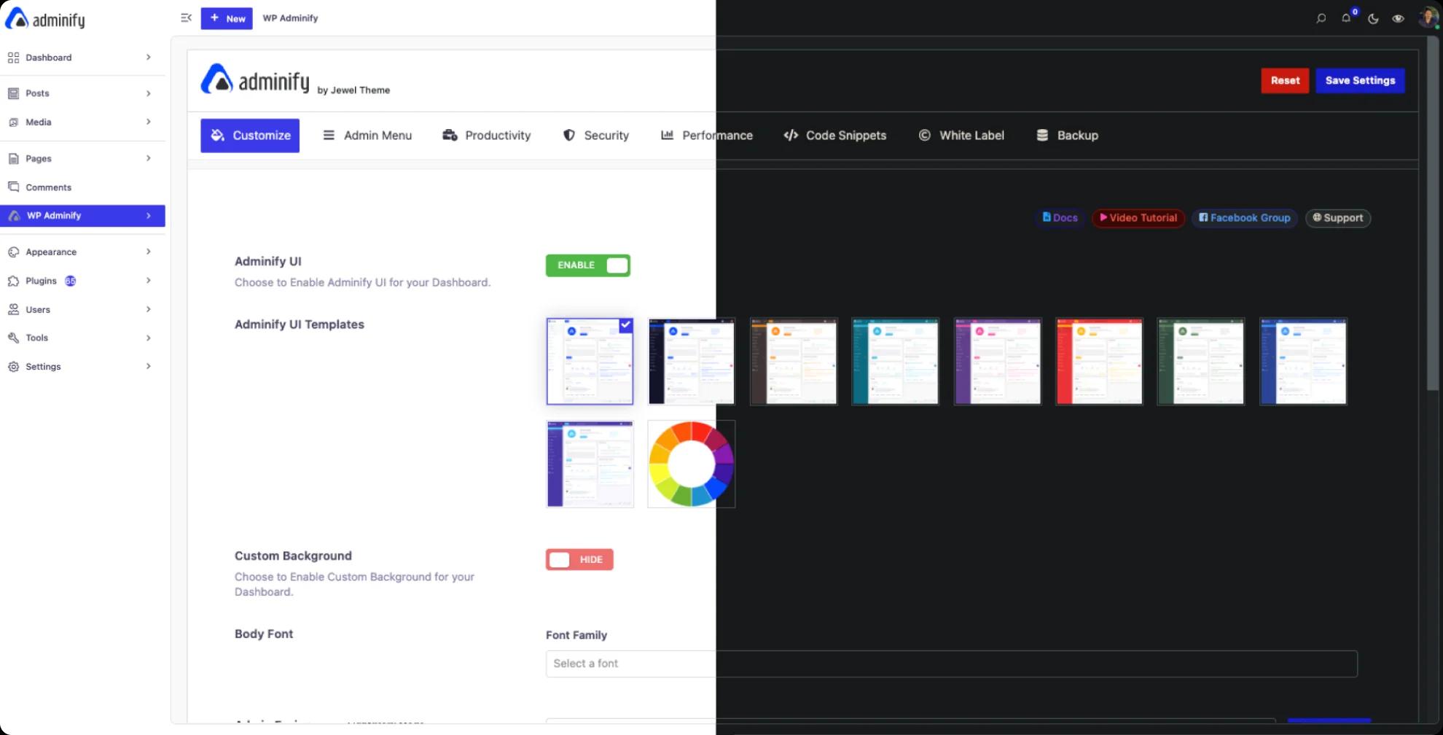Open the user avatar menu
This screenshot has width=1443, height=735.
point(1428,17)
